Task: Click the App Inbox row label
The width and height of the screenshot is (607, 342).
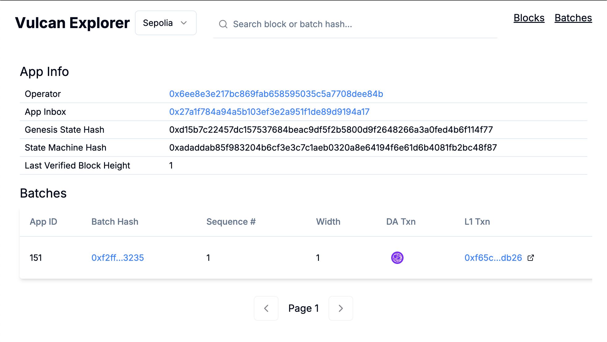Action: click(45, 112)
